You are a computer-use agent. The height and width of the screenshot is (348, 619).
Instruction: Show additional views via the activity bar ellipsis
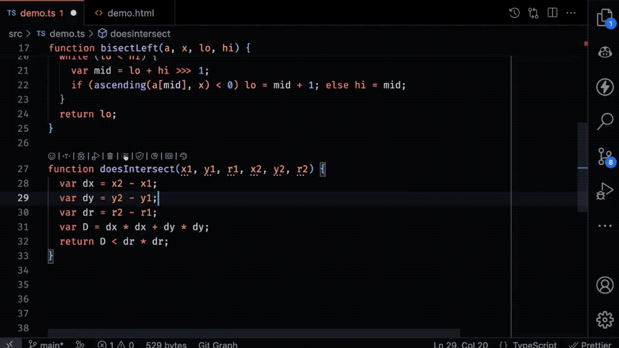tap(605, 226)
